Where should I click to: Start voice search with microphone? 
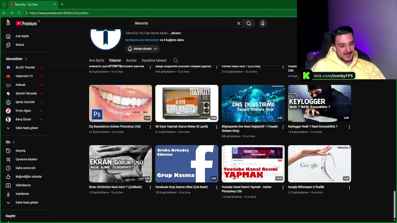point(263,23)
